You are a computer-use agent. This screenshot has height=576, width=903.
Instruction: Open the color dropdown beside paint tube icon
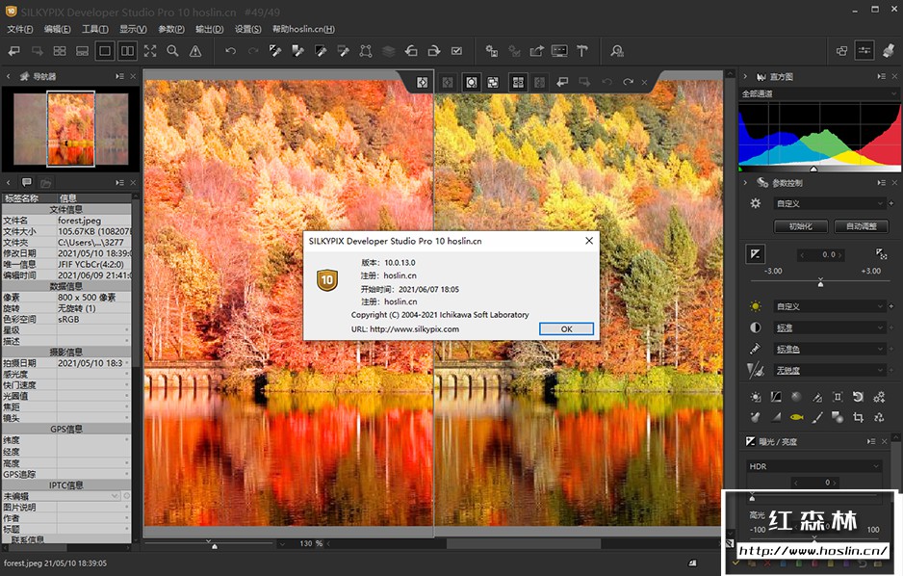[x=829, y=349]
